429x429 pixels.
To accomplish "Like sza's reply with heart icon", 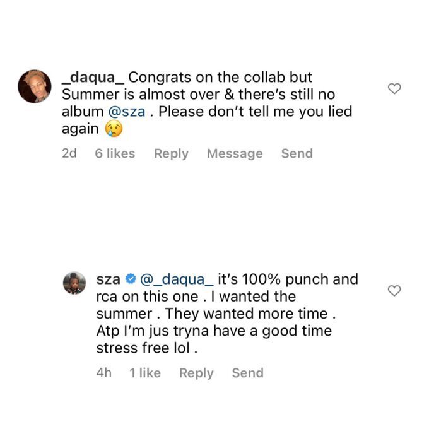I will tap(394, 291).
